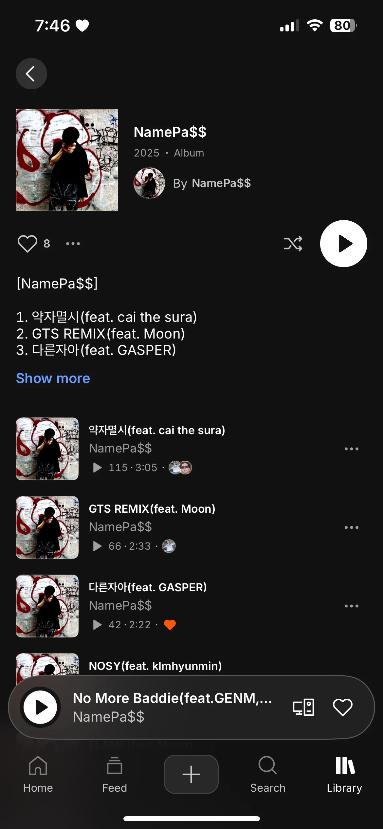Image resolution: width=383 pixels, height=829 pixels.
Task: Play mini-player track No More Baddie
Action: point(40,707)
